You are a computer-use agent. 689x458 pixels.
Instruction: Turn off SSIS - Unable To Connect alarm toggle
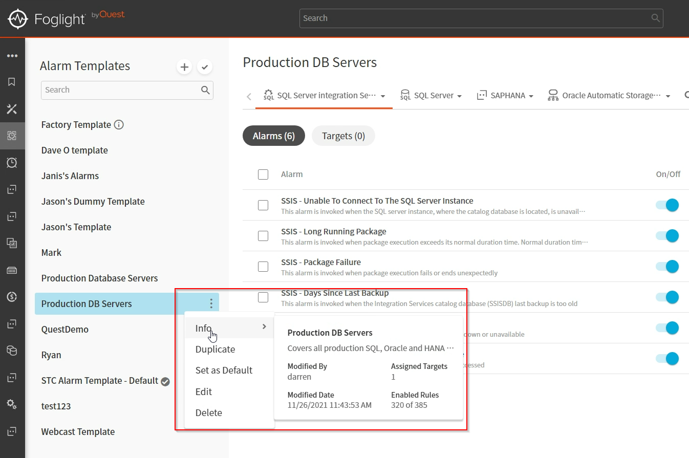tap(668, 205)
